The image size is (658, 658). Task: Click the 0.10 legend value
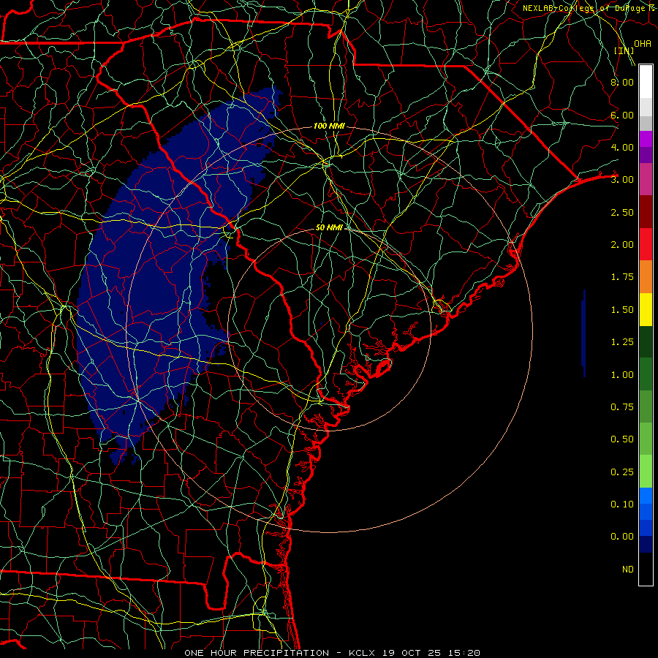pyautogui.click(x=622, y=504)
